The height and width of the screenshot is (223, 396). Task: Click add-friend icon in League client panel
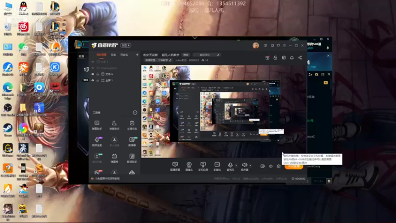[x=310, y=74]
